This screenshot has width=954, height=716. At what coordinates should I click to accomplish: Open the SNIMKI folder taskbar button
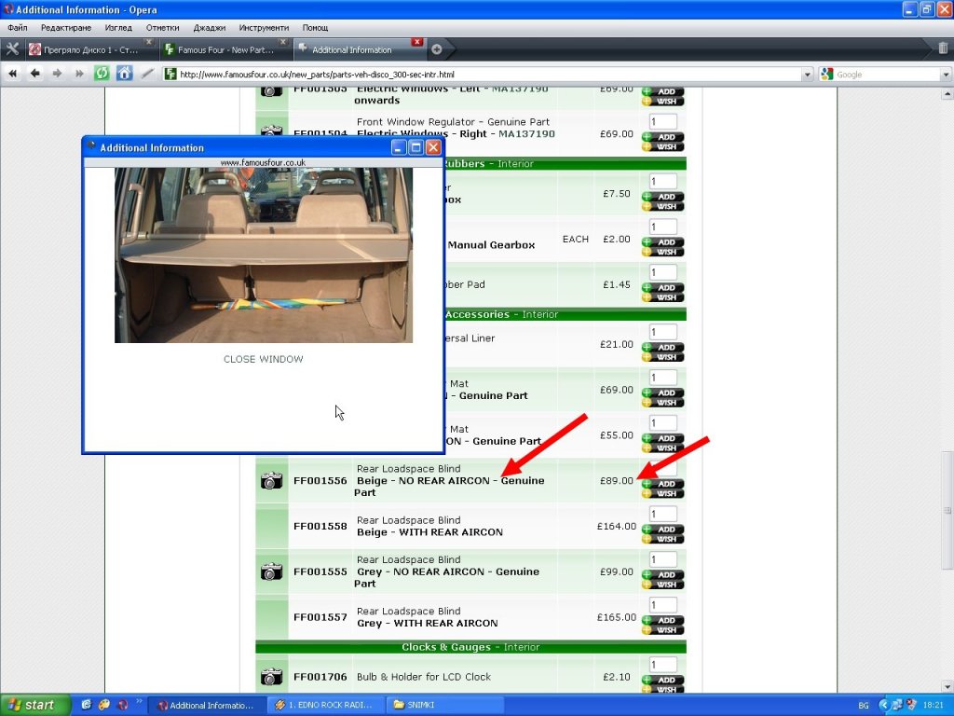pyautogui.click(x=446, y=705)
